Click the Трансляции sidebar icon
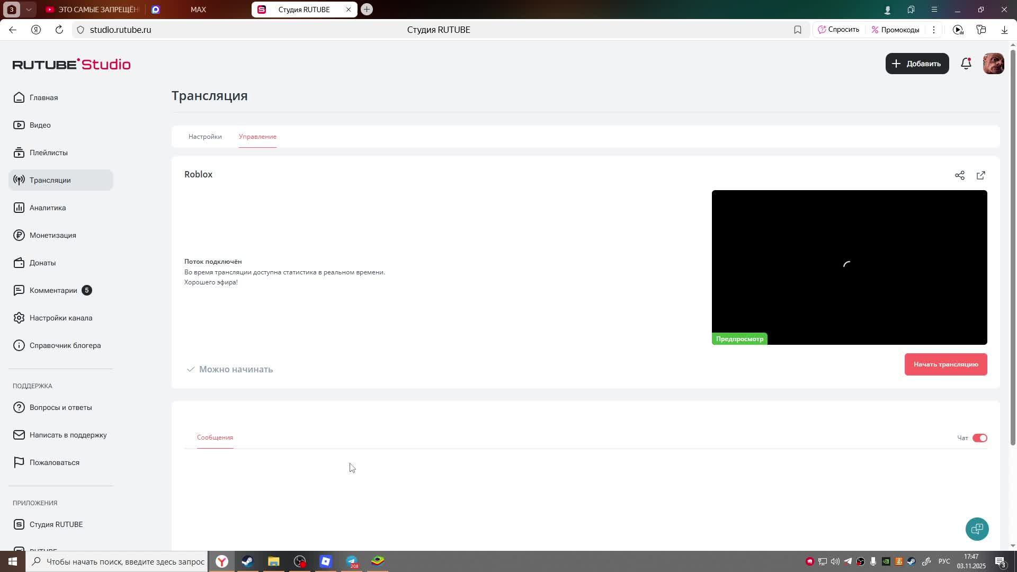The image size is (1017, 572). pos(19,180)
